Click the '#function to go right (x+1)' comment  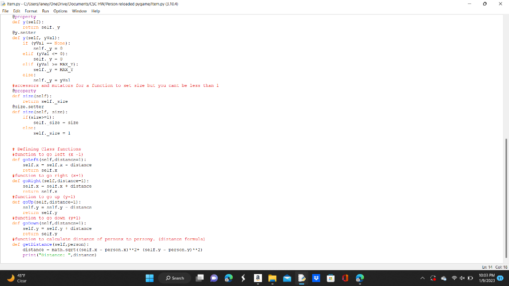click(x=48, y=176)
